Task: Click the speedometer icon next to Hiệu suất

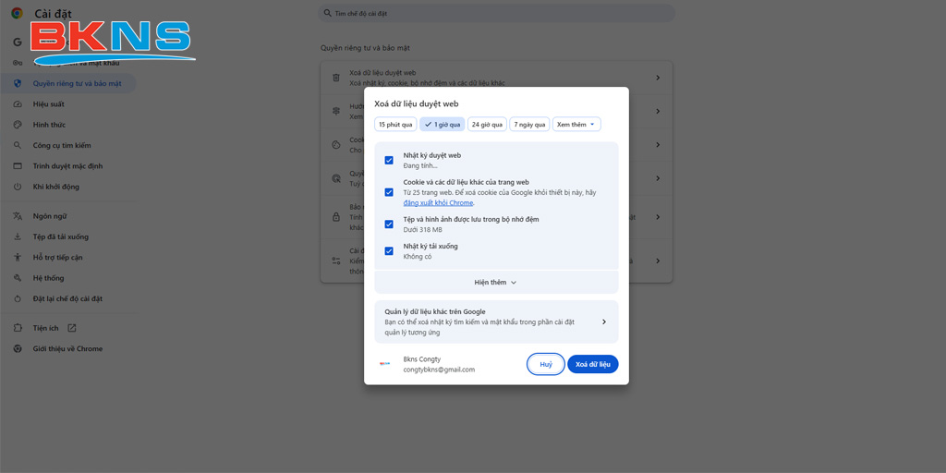Action: click(x=18, y=103)
